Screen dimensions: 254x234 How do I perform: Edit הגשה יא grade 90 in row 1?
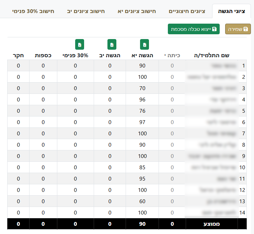142,66
